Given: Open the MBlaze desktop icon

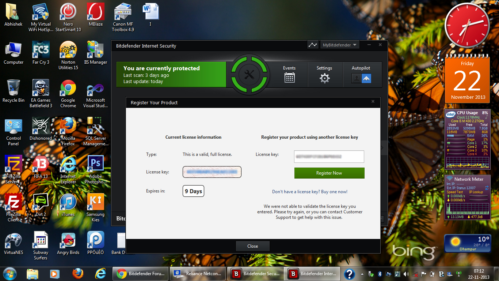Looking at the screenshot, I should pos(96,15).
